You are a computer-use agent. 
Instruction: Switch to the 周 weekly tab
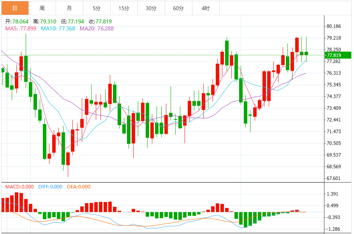click(x=42, y=8)
